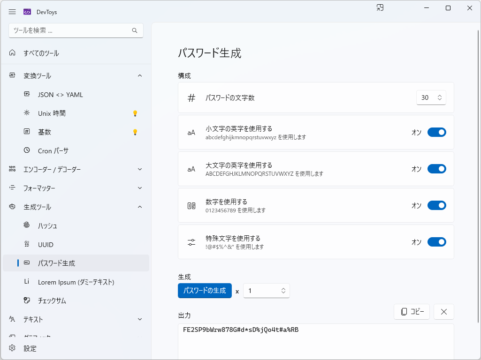Disable 小文字の英字を使用する option
This screenshot has width=481, height=360.
[436, 132]
